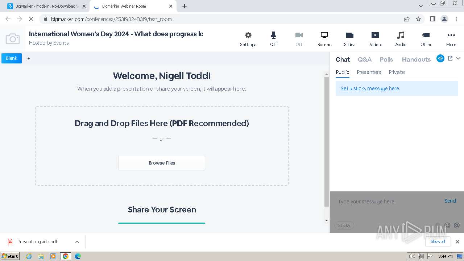The height and width of the screenshot is (261, 464).
Task: Launch Internet Explorer from taskbar
Action: pyautogui.click(x=29, y=256)
